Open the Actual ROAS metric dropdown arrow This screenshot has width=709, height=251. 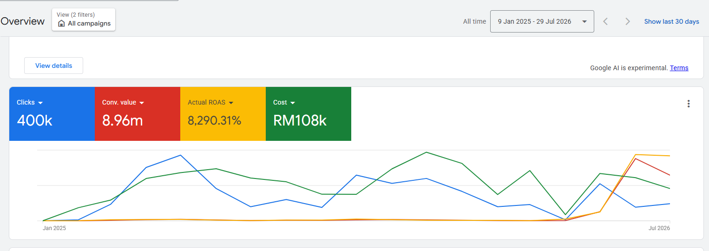231,103
